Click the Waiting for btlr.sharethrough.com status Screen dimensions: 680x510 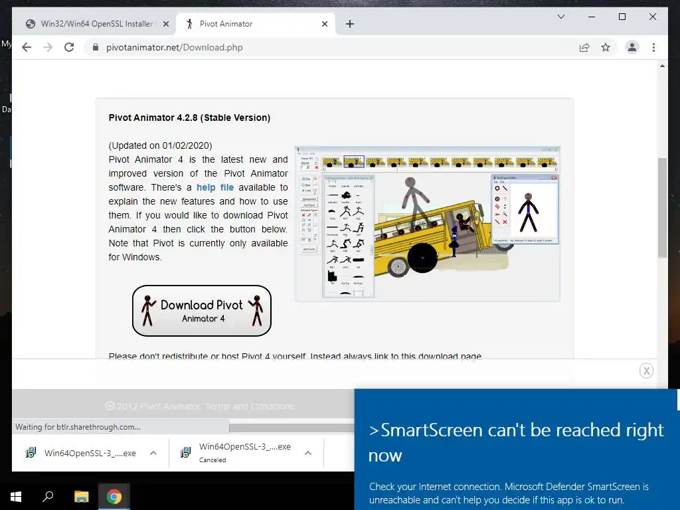[78, 427]
